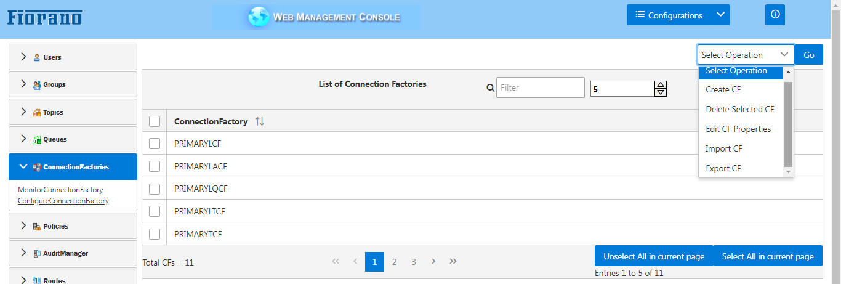The image size is (841, 284).
Task: Open the MonitorConnectionFactory link
Action: tap(60, 190)
